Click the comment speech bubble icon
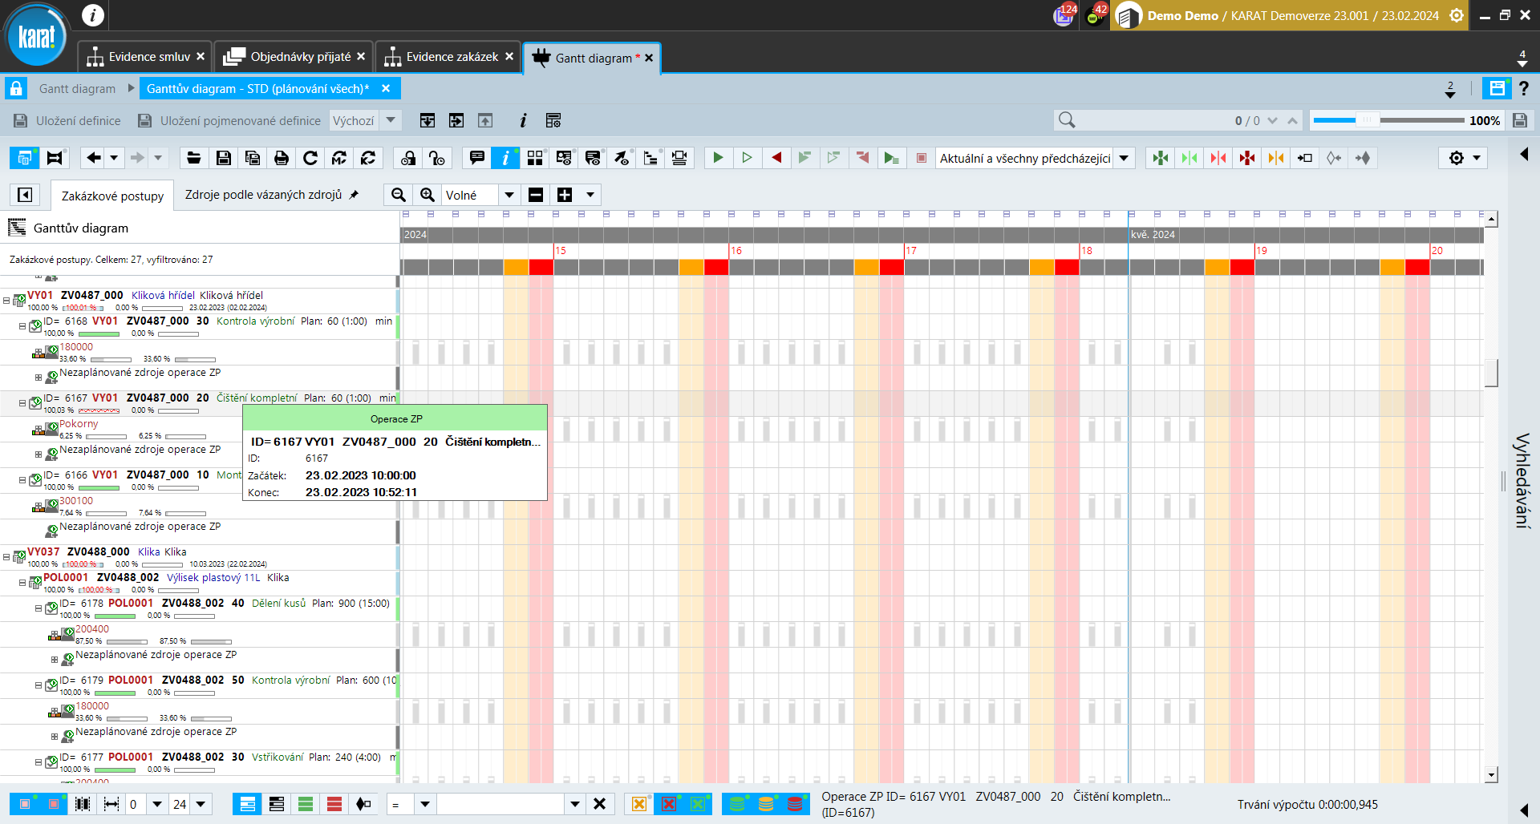 tap(476, 158)
